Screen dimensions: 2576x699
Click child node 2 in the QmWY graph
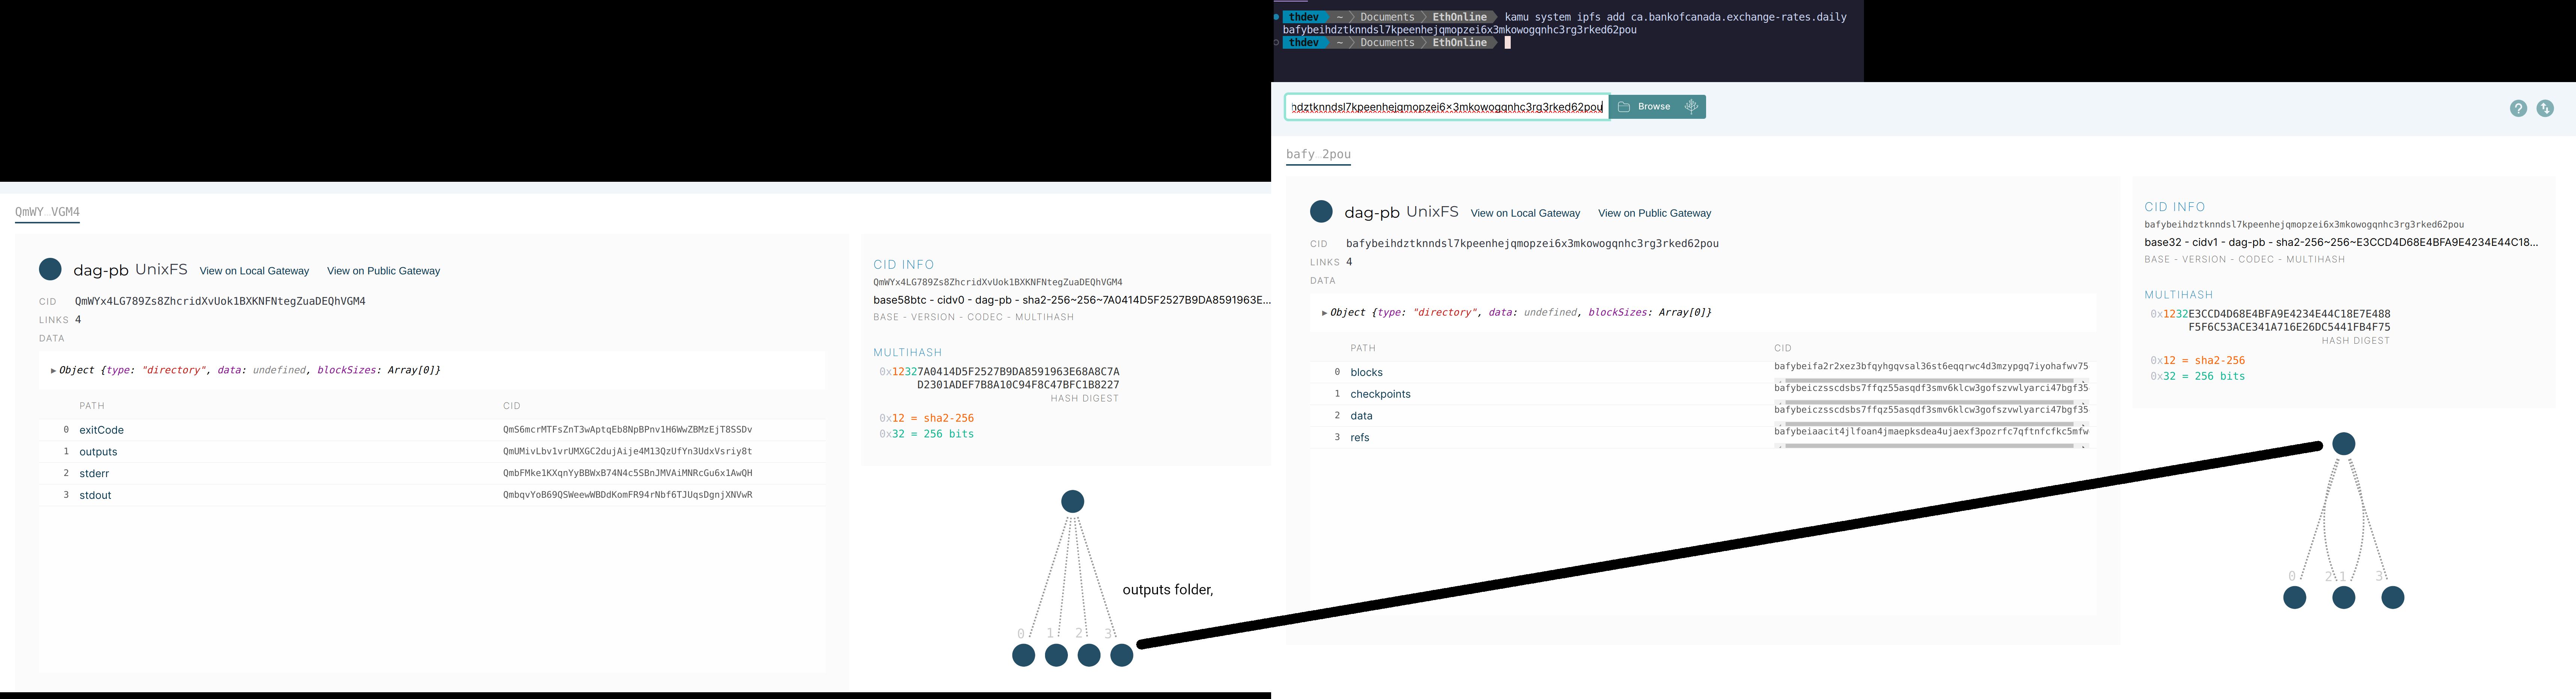(x=1089, y=656)
